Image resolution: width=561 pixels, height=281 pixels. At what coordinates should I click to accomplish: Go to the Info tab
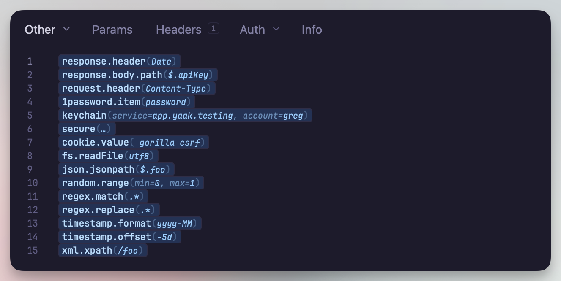312,30
